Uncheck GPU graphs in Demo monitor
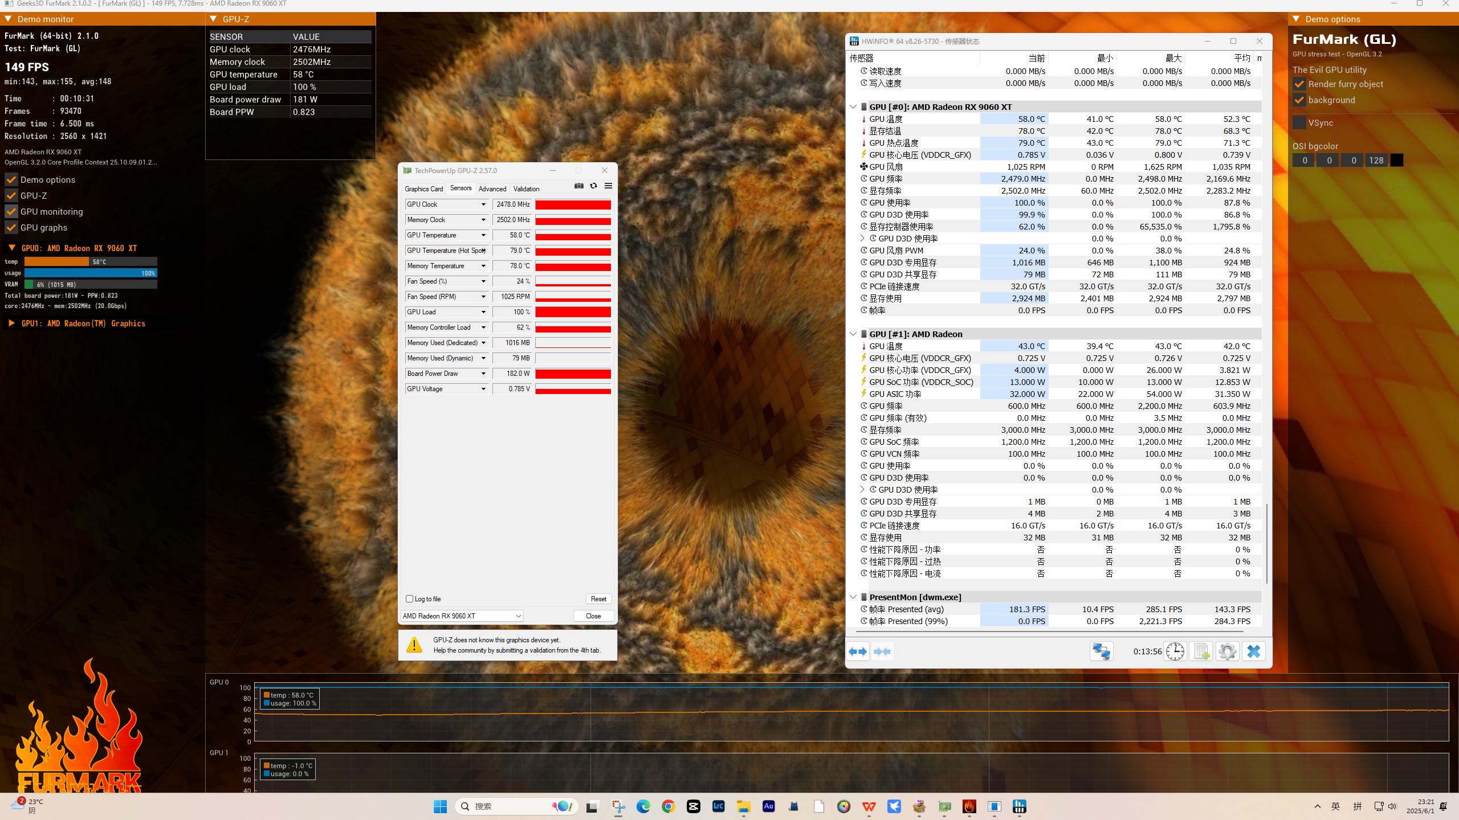The width and height of the screenshot is (1459, 820). click(11, 228)
